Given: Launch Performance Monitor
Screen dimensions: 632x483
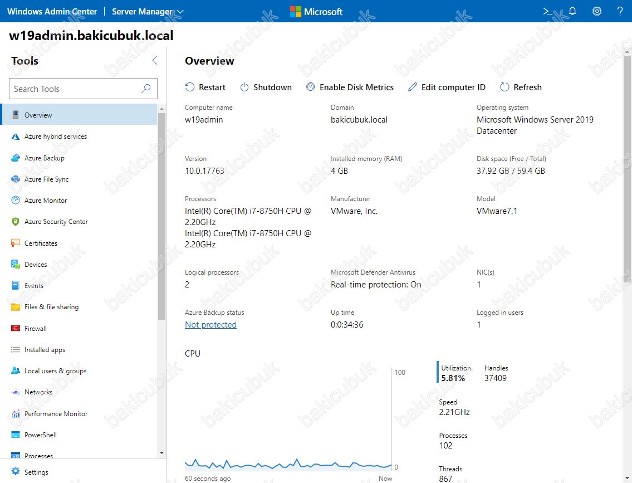Looking at the screenshot, I should point(79,413).
